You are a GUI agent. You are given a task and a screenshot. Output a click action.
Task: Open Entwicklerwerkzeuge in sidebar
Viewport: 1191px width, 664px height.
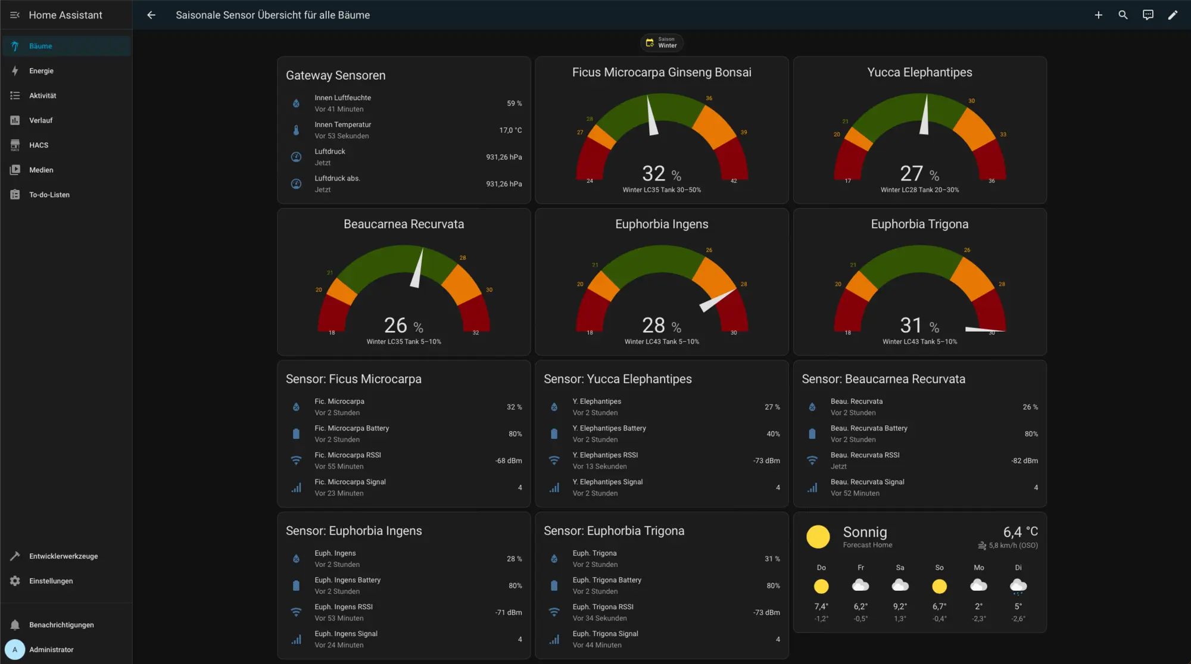(x=63, y=556)
